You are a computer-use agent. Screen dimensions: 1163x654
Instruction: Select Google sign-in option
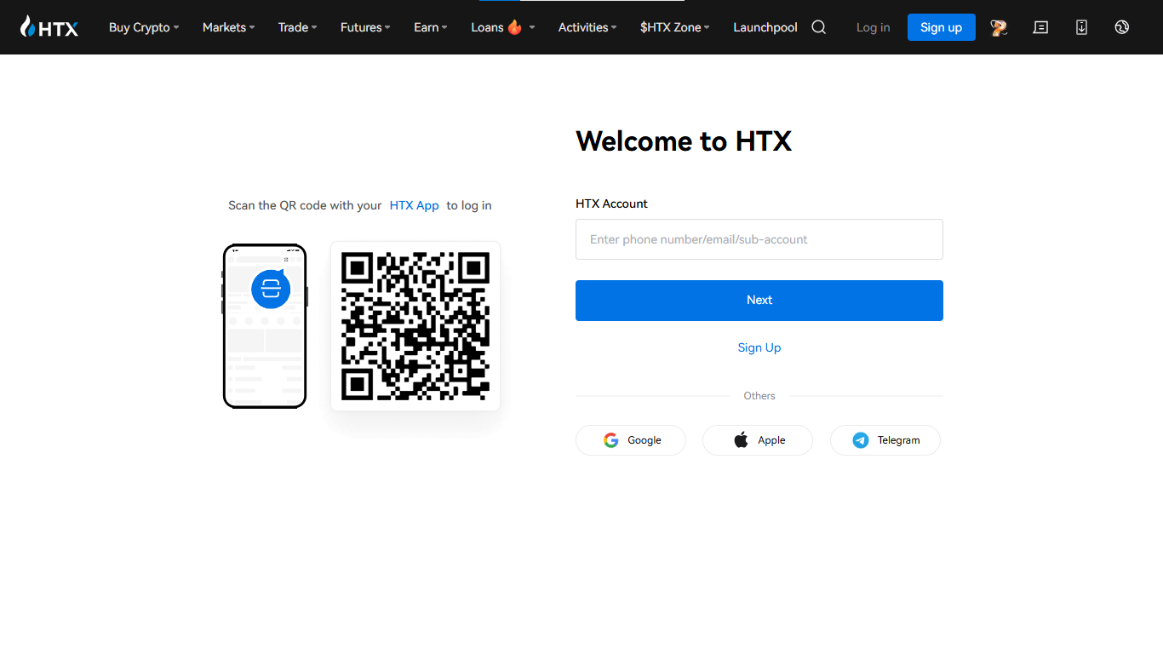pos(630,439)
